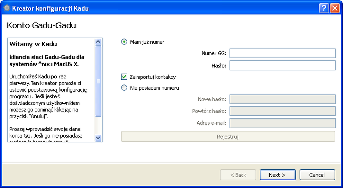343x188 pixels.
Task: Click the scroll up arrow in welcome panel
Action: [x=98, y=42]
